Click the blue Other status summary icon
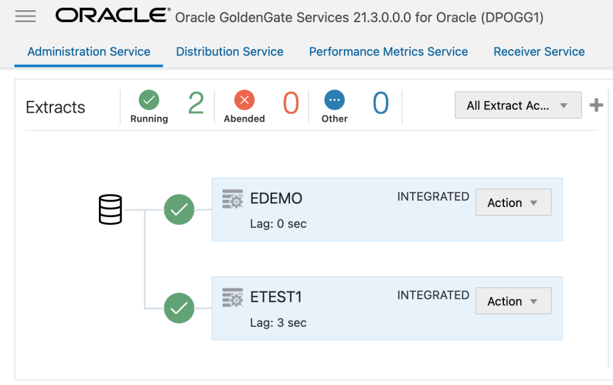Viewport: 613px width, 385px height. [334, 99]
